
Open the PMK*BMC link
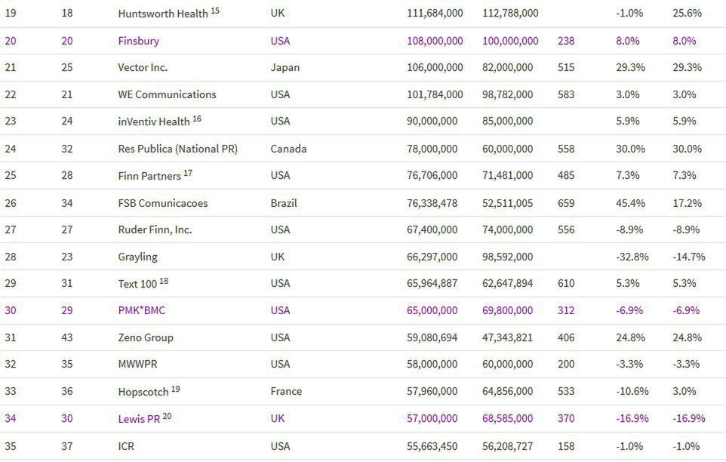pos(140,310)
